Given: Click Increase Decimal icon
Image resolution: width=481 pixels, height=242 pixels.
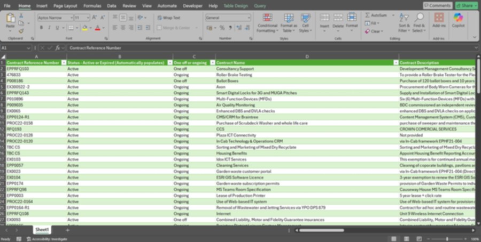Looking at the screenshot, I should (x=239, y=28).
